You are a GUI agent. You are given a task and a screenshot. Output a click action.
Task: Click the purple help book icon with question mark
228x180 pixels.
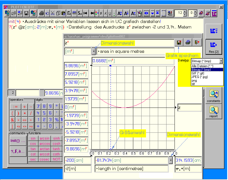(201, 13)
